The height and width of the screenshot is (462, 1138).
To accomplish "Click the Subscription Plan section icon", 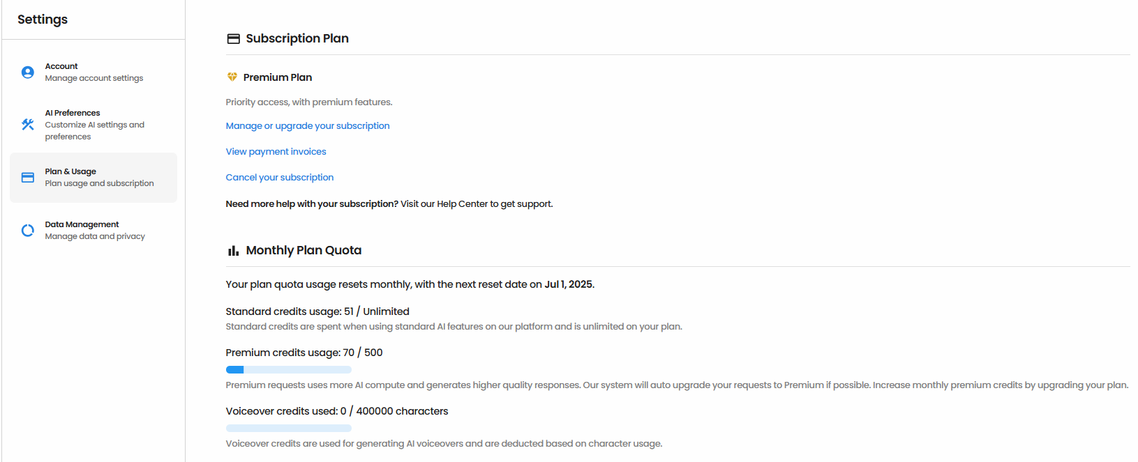I will click(x=232, y=38).
